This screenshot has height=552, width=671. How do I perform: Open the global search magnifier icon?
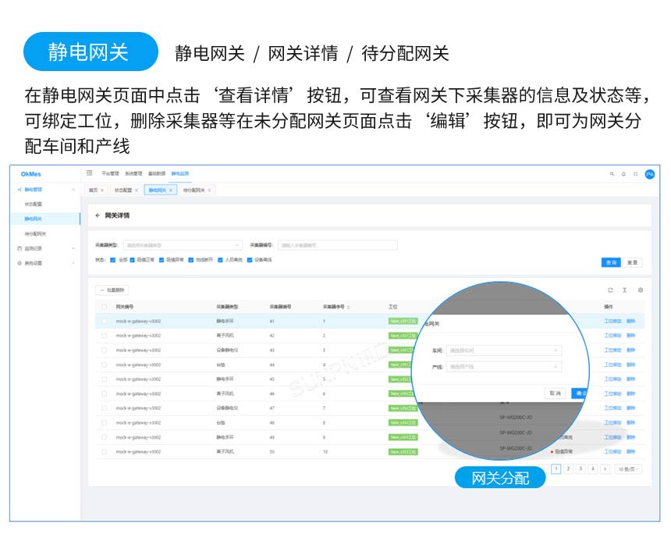pos(612,175)
